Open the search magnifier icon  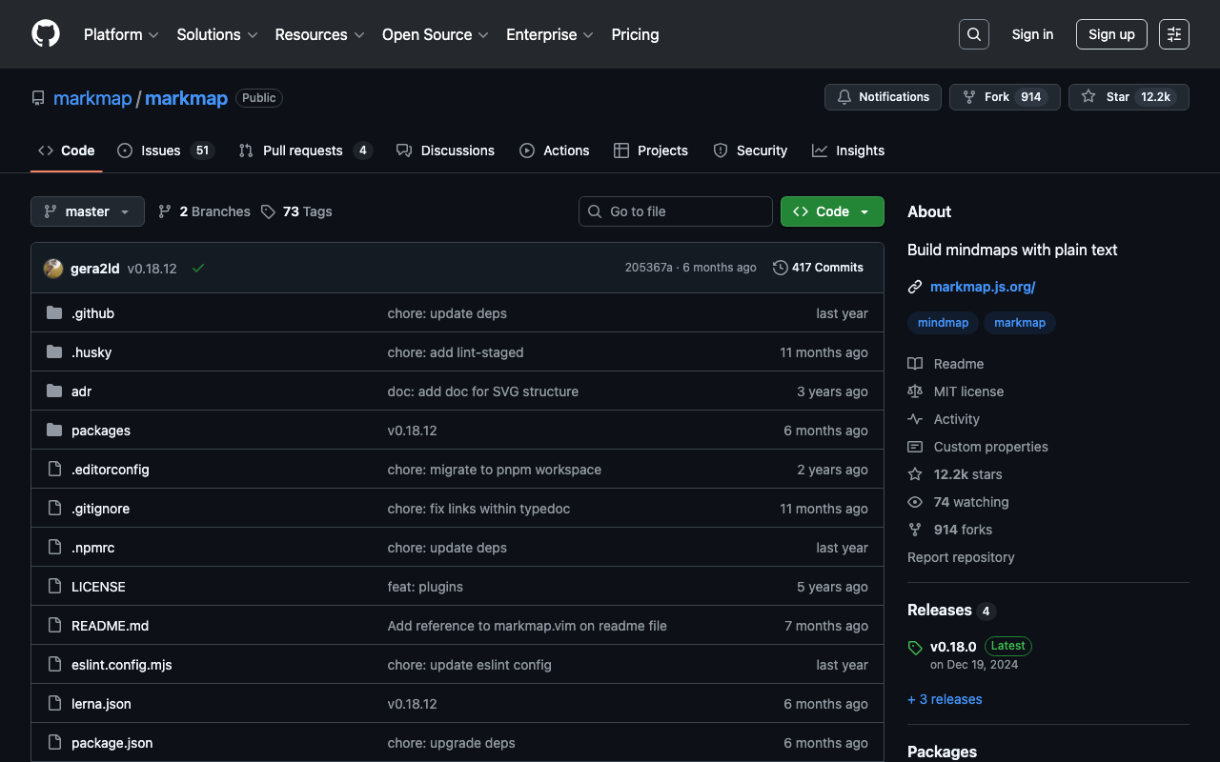(973, 34)
